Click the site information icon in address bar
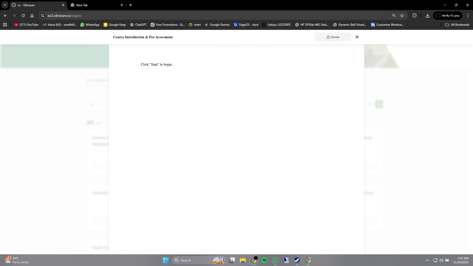Image resolution: width=473 pixels, height=266 pixels. (43, 15)
